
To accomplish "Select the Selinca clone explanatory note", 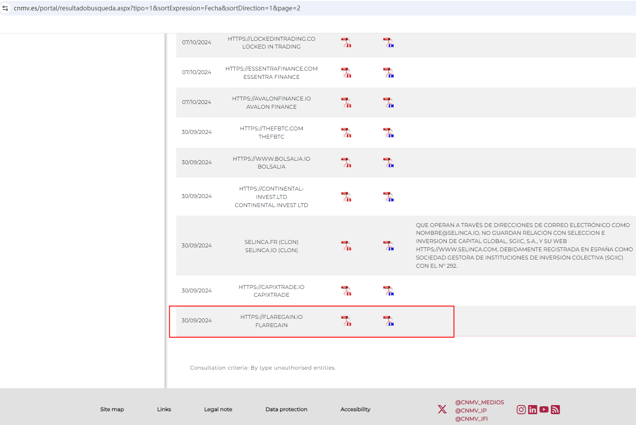I will (524, 246).
